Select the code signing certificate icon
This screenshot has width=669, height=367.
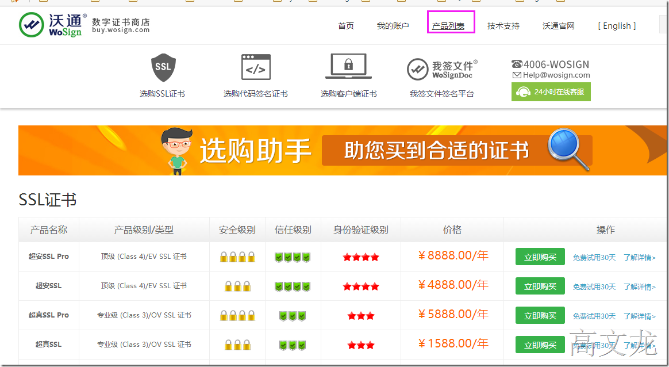click(256, 67)
